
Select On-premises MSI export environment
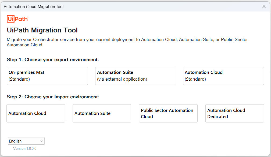[47, 76]
